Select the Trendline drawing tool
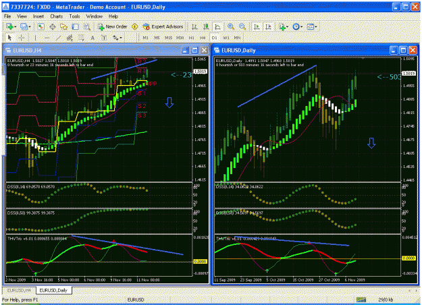Image resolution: width=422 pixels, height=305 pixels. tap(58, 38)
